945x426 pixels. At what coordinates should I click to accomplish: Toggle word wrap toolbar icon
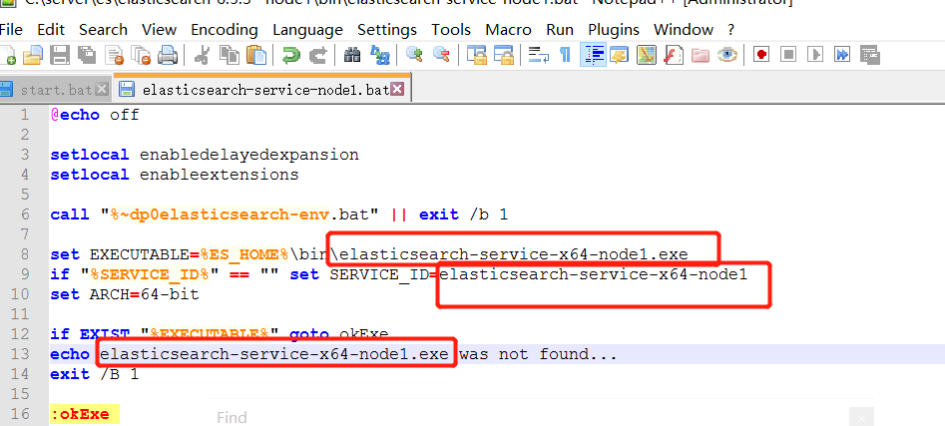pos(538,56)
